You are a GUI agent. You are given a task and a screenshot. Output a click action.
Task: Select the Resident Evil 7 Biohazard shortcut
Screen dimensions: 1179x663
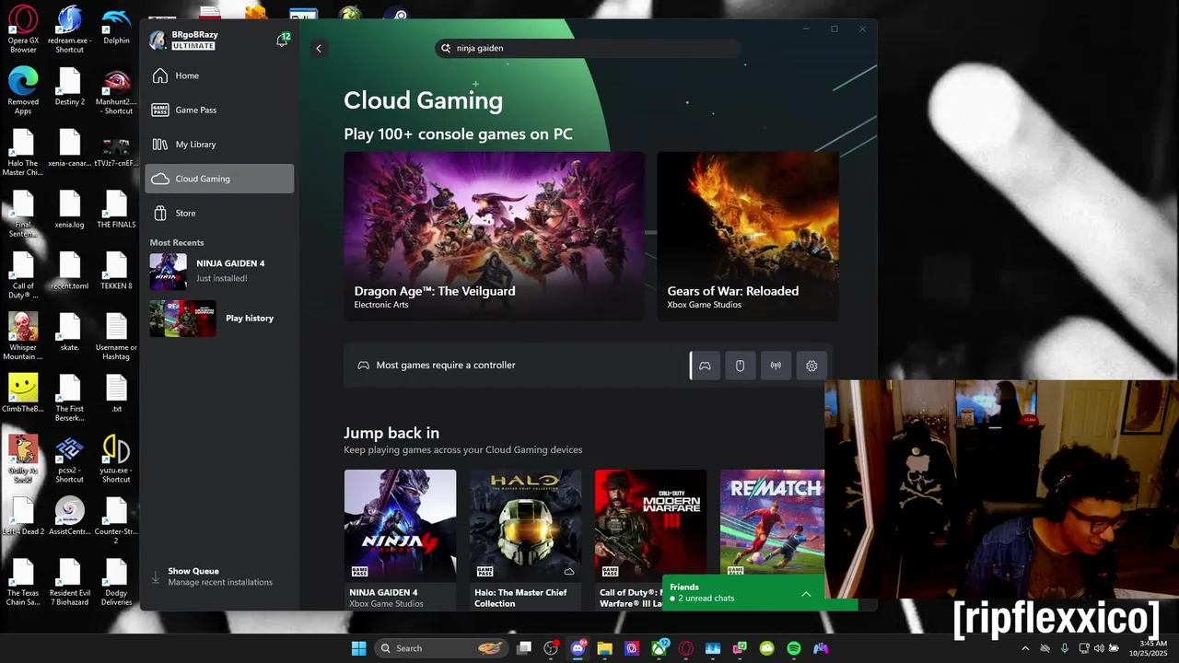(x=70, y=582)
